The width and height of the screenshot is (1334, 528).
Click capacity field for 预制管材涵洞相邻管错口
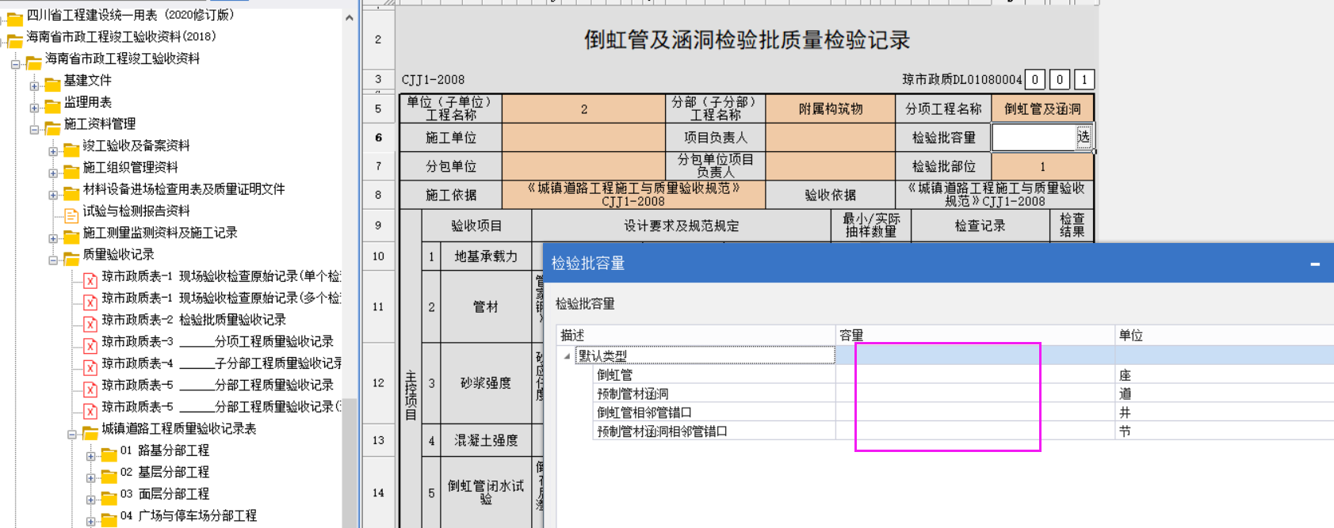975,431
